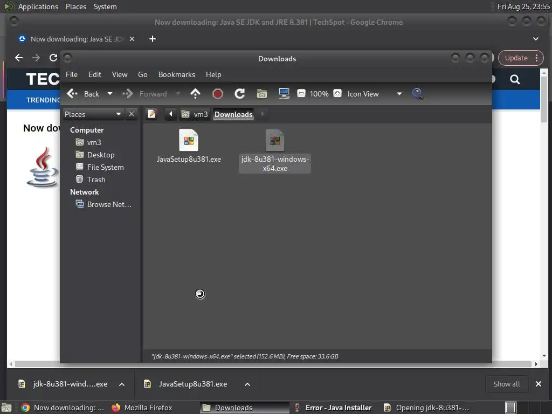Screen dimensions: 552x414
Task: Close the Chrome downloads bar
Action: tap(539, 384)
